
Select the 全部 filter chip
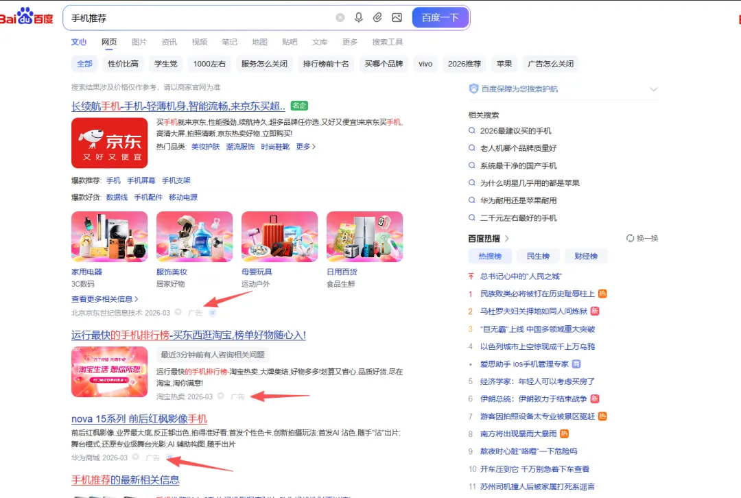coord(84,64)
